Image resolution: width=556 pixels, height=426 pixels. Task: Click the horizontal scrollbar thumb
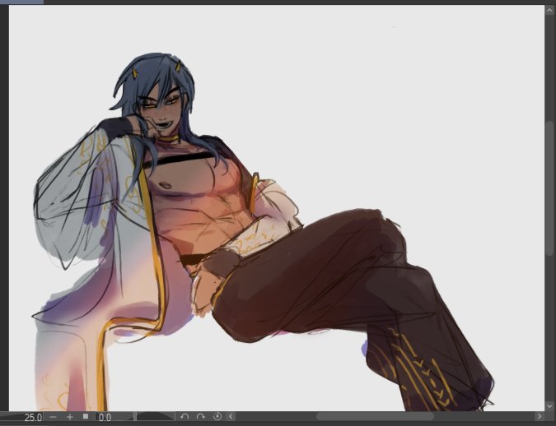[x=375, y=416]
